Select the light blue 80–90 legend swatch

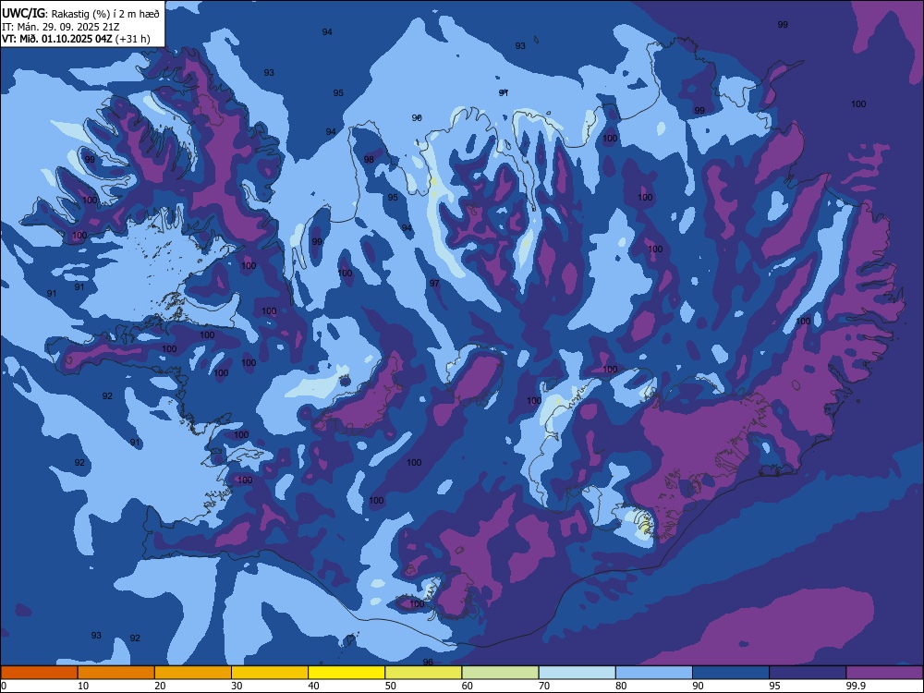pos(654,673)
